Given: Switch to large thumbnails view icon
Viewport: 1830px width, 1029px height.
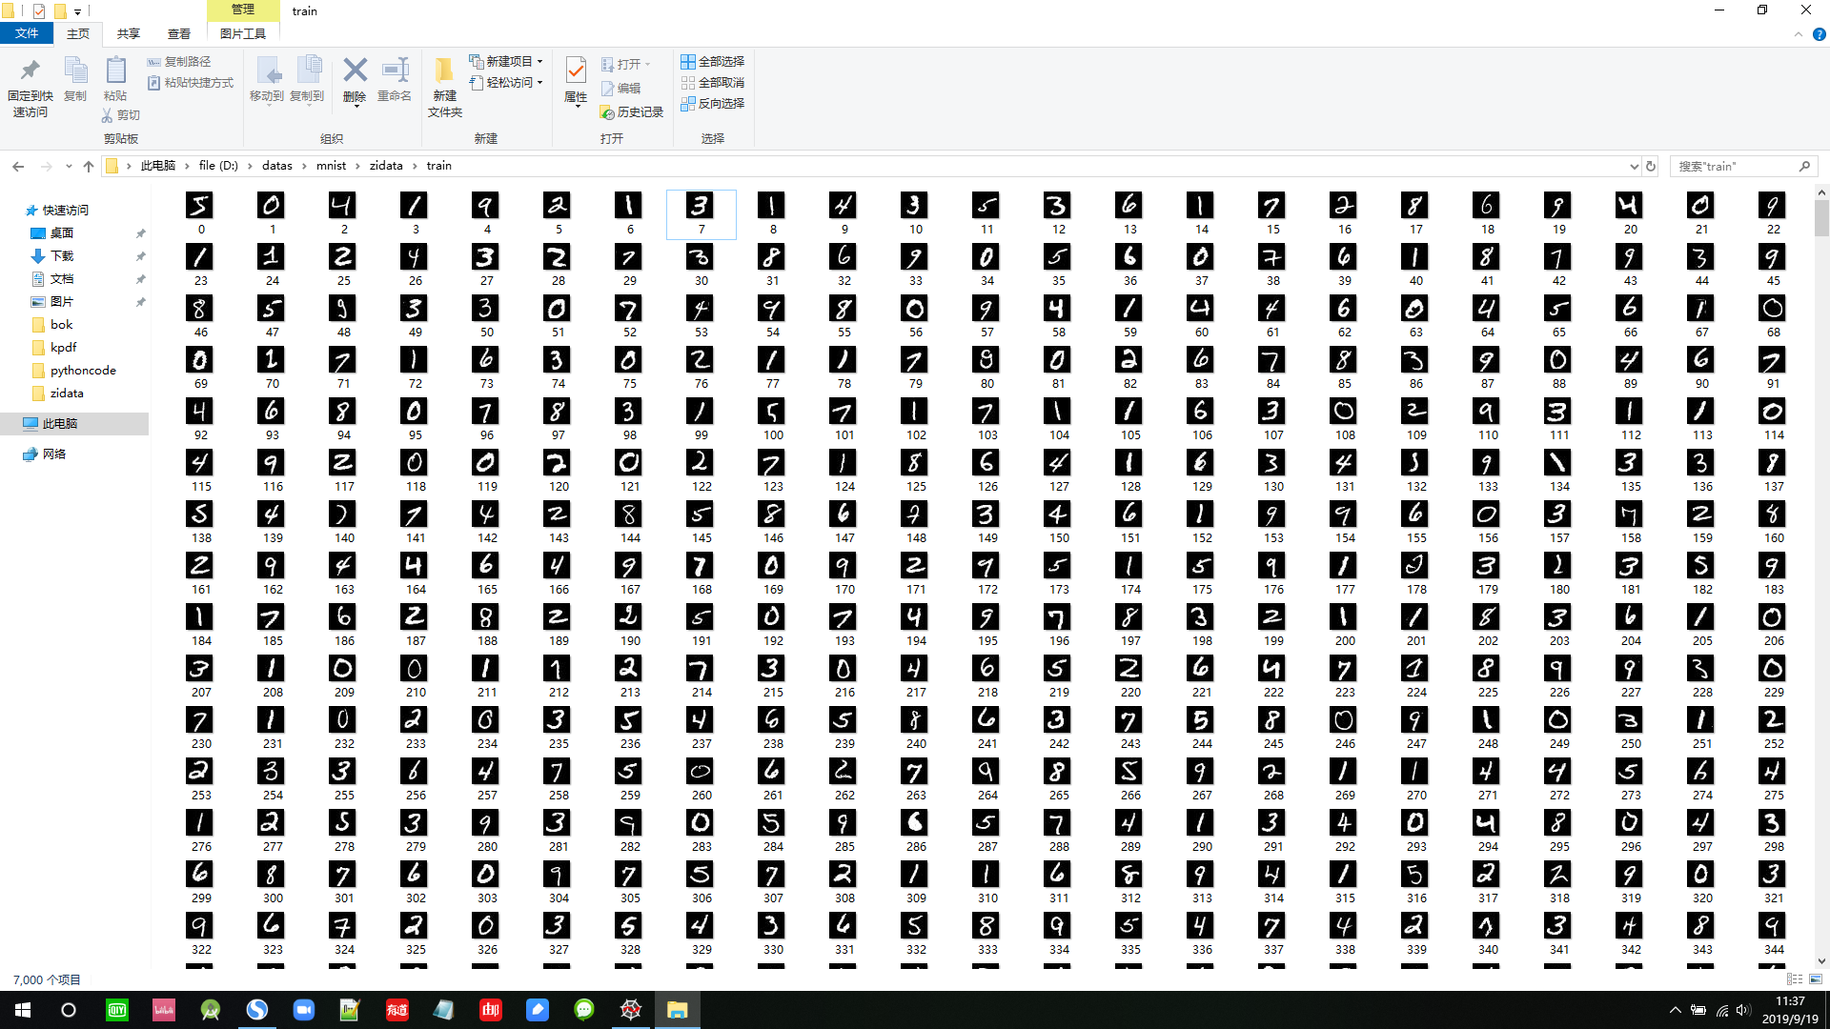Looking at the screenshot, I should 1815,979.
